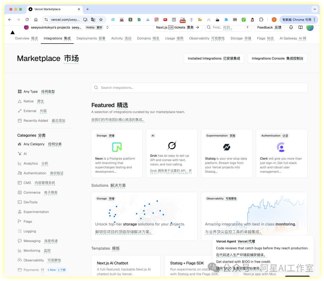Open the notifications bell
The image size is (324, 281).
[291, 27]
